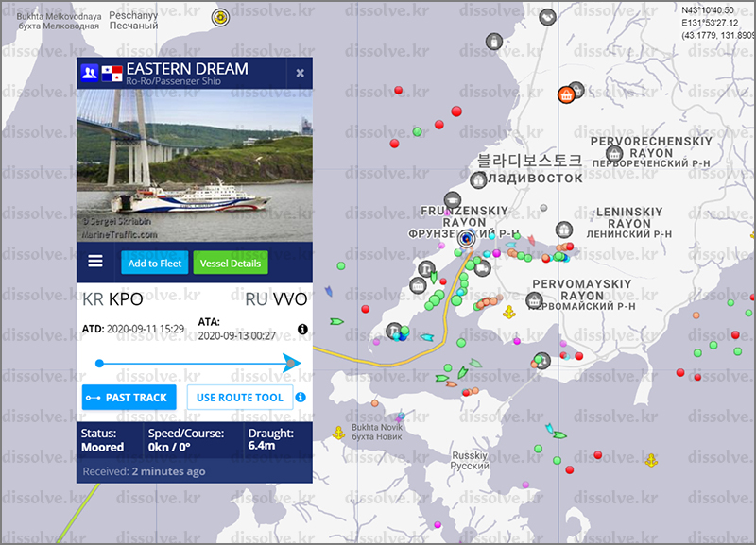Click selected vessel marker at Frunzenskiy Rayon
This screenshot has height=545, width=756.
point(466,238)
